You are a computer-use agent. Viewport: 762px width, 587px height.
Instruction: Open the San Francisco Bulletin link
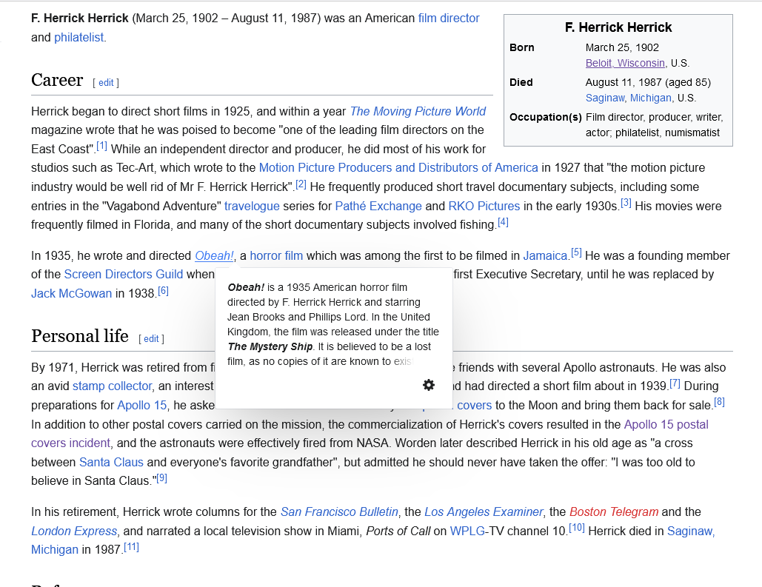pos(339,511)
